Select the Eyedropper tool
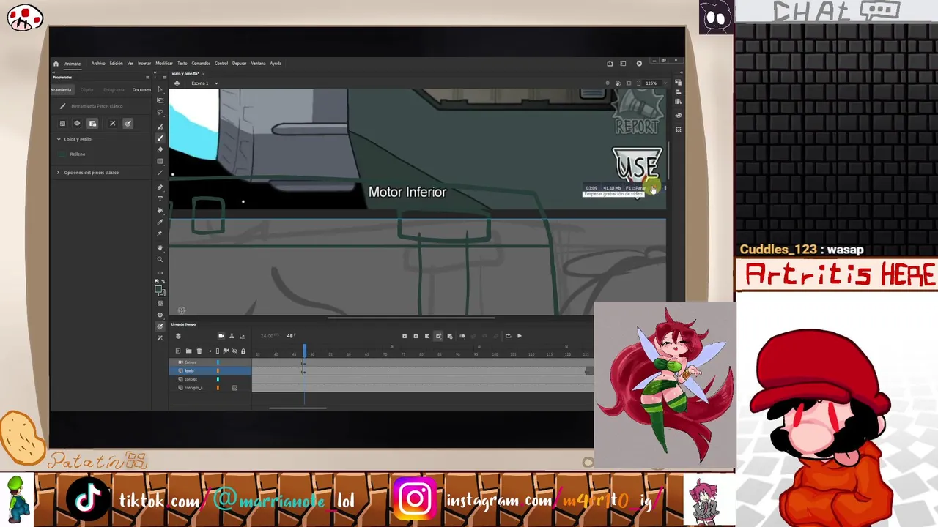Screen dimensions: 938x527 pyautogui.click(x=160, y=222)
